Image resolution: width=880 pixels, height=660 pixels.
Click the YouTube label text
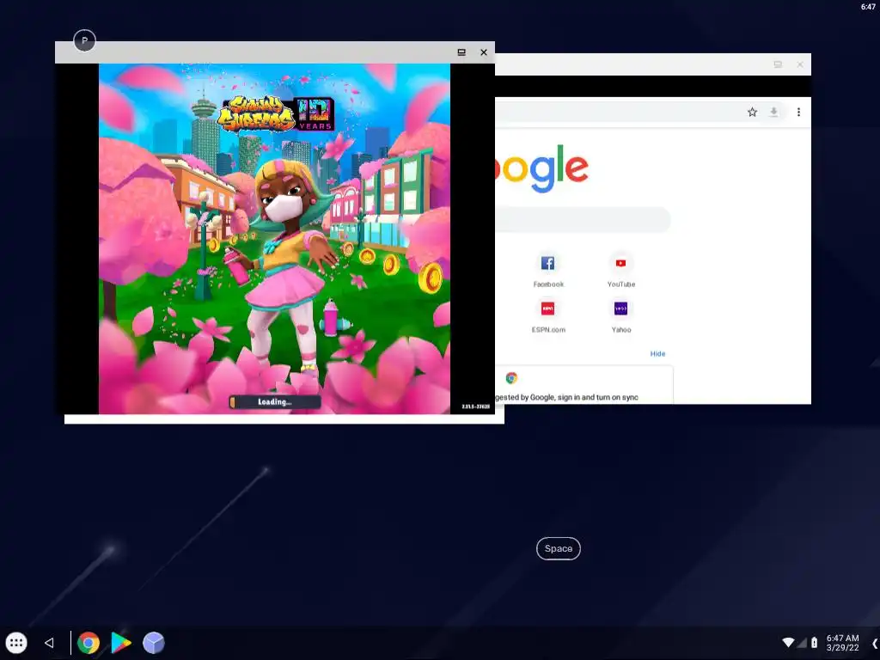tap(621, 284)
